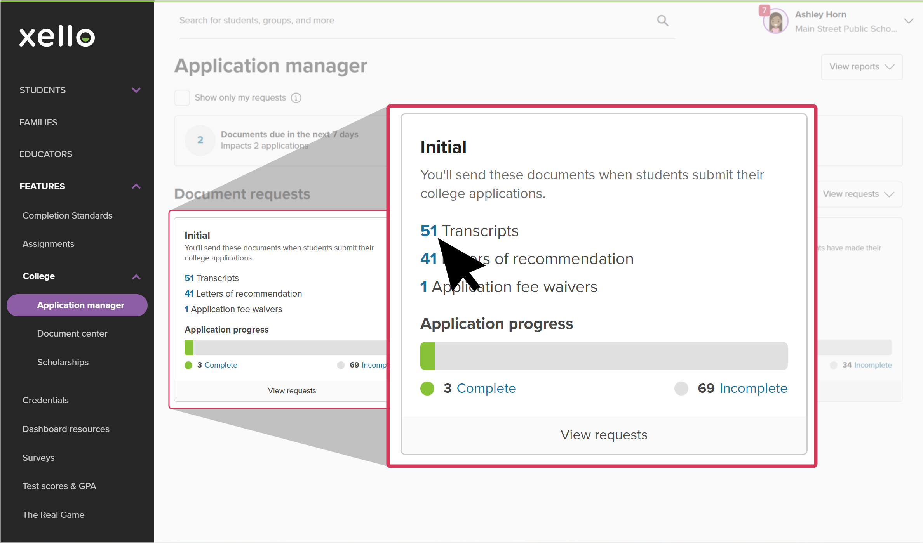Image resolution: width=923 pixels, height=543 pixels.
Task: Click the circled 2 documents due indicator
Action: 200,140
